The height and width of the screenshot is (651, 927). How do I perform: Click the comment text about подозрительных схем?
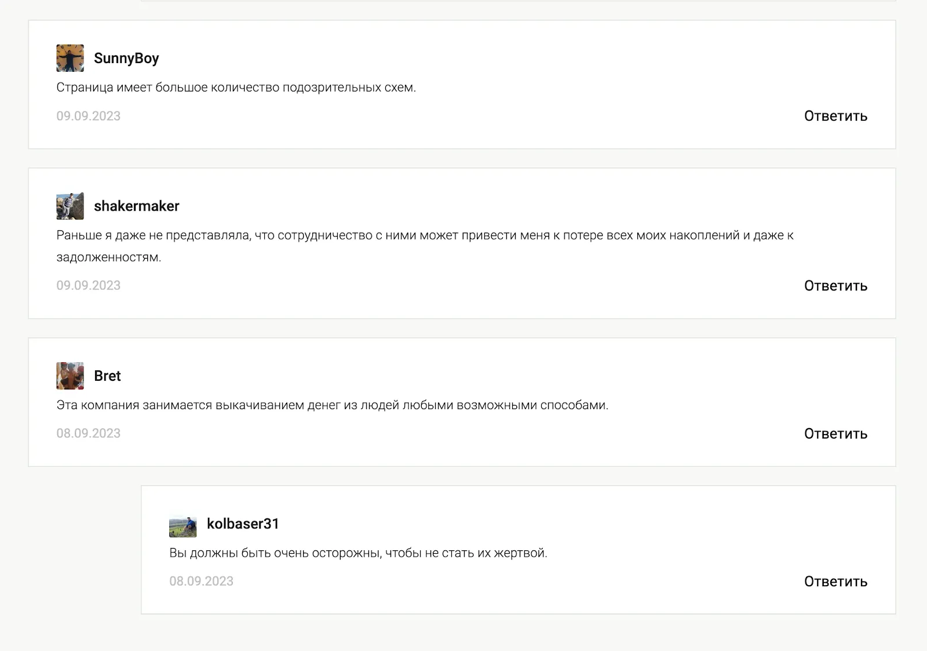[x=236, y=88]
